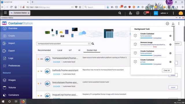Click the IoT icon in Container Station header

[167, 24]
